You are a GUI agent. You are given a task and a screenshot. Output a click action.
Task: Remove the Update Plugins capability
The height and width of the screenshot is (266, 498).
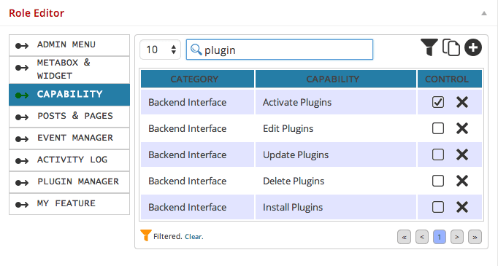tap(462, 154)
